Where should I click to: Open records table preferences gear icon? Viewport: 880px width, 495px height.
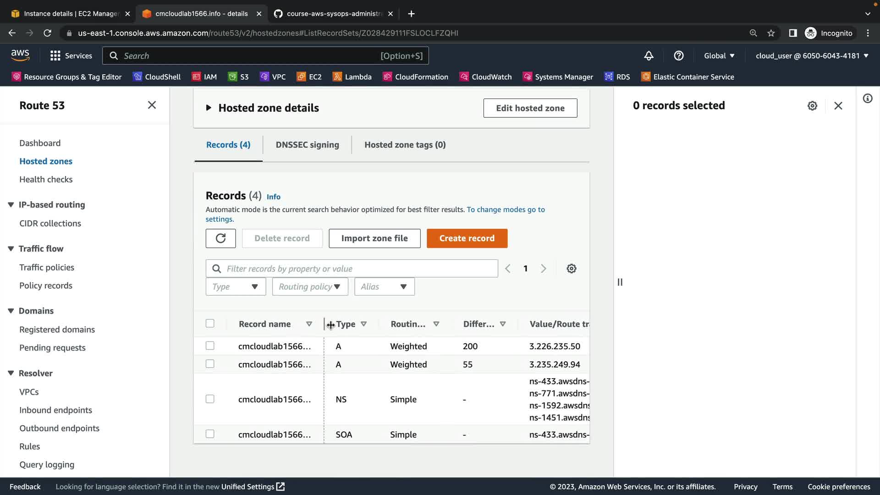tap(571, 269)
